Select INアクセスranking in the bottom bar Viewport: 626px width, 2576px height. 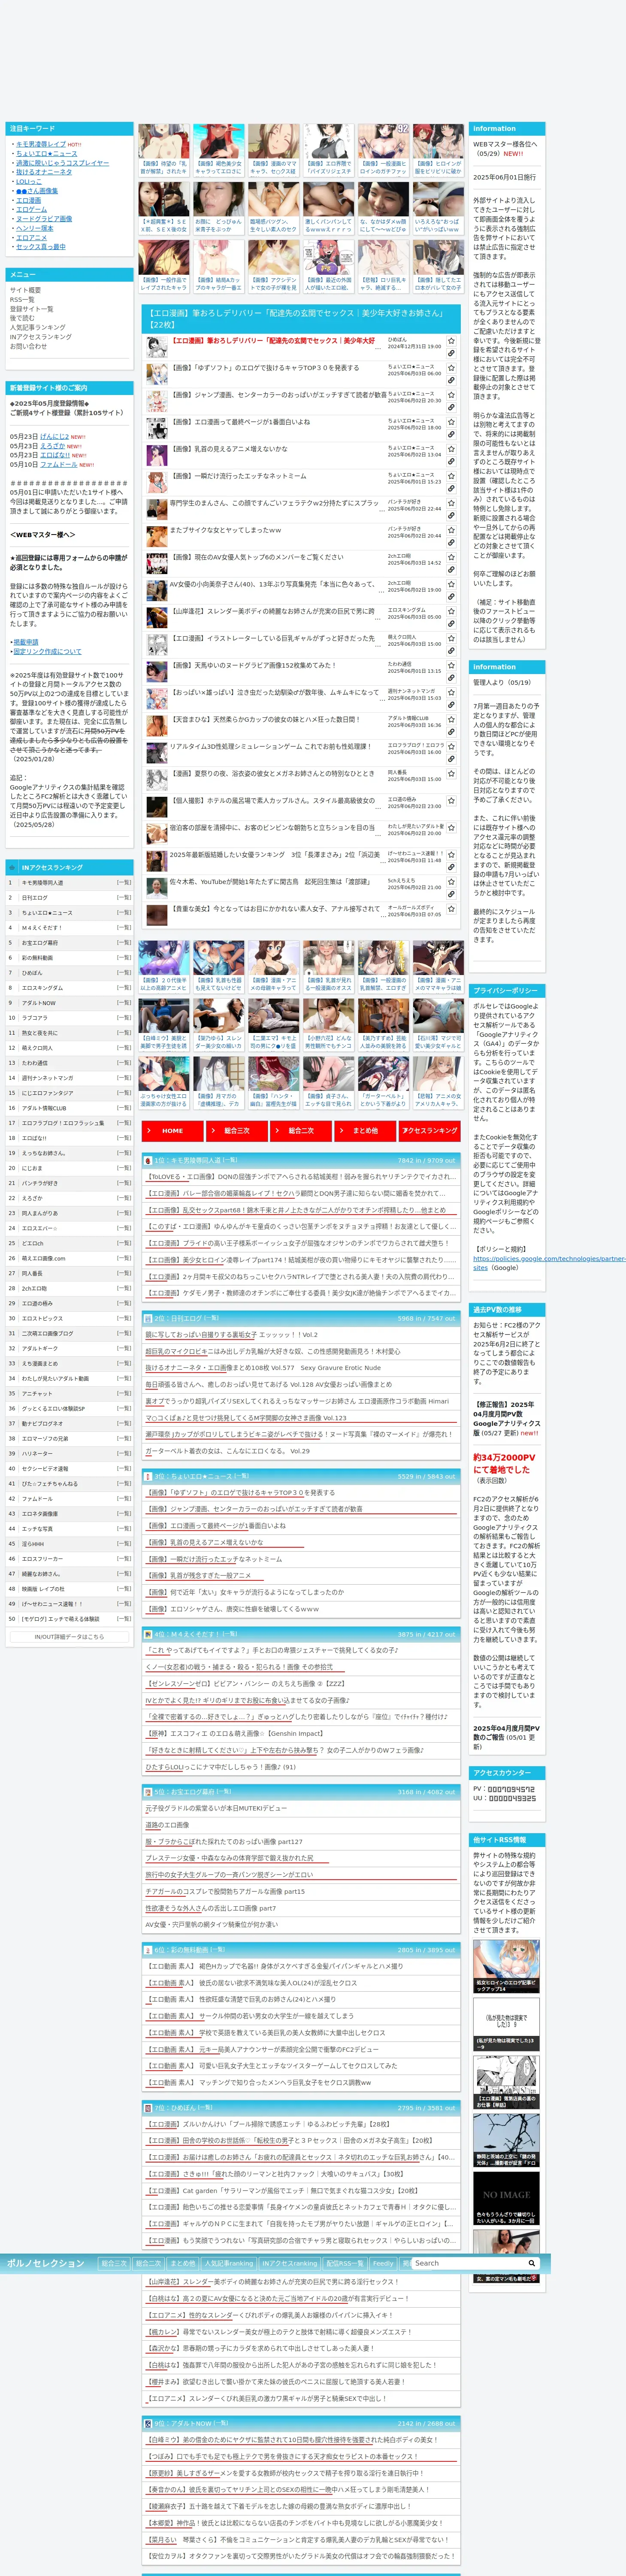point(290,2263)
